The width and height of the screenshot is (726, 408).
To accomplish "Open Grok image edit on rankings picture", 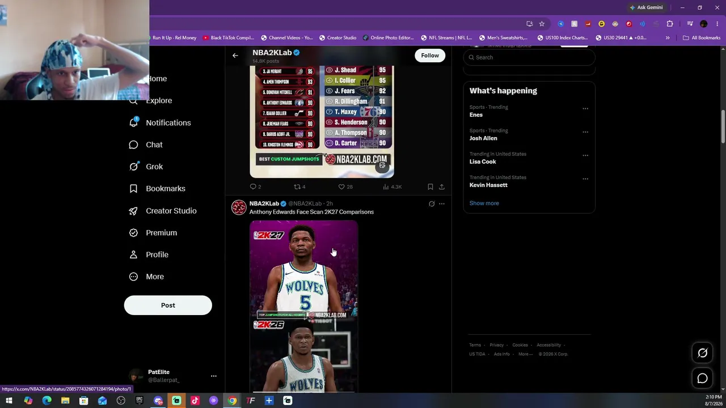I will [x=382, y=165].
